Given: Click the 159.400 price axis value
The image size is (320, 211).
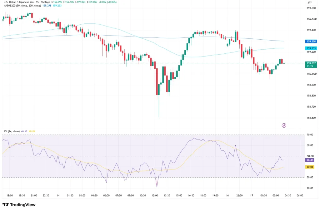Looking at the screenshot, I should click(312, 30).
